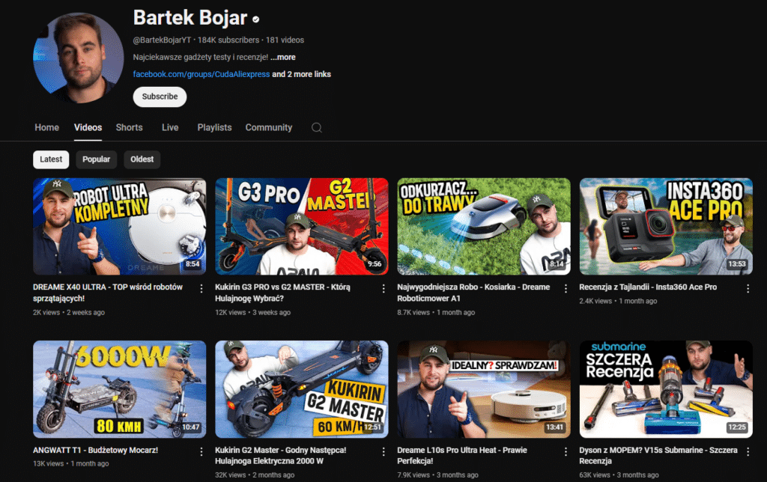
Task: Open the facebook.com/groups/CudaAliexpress link
Action: pos(201,74)
